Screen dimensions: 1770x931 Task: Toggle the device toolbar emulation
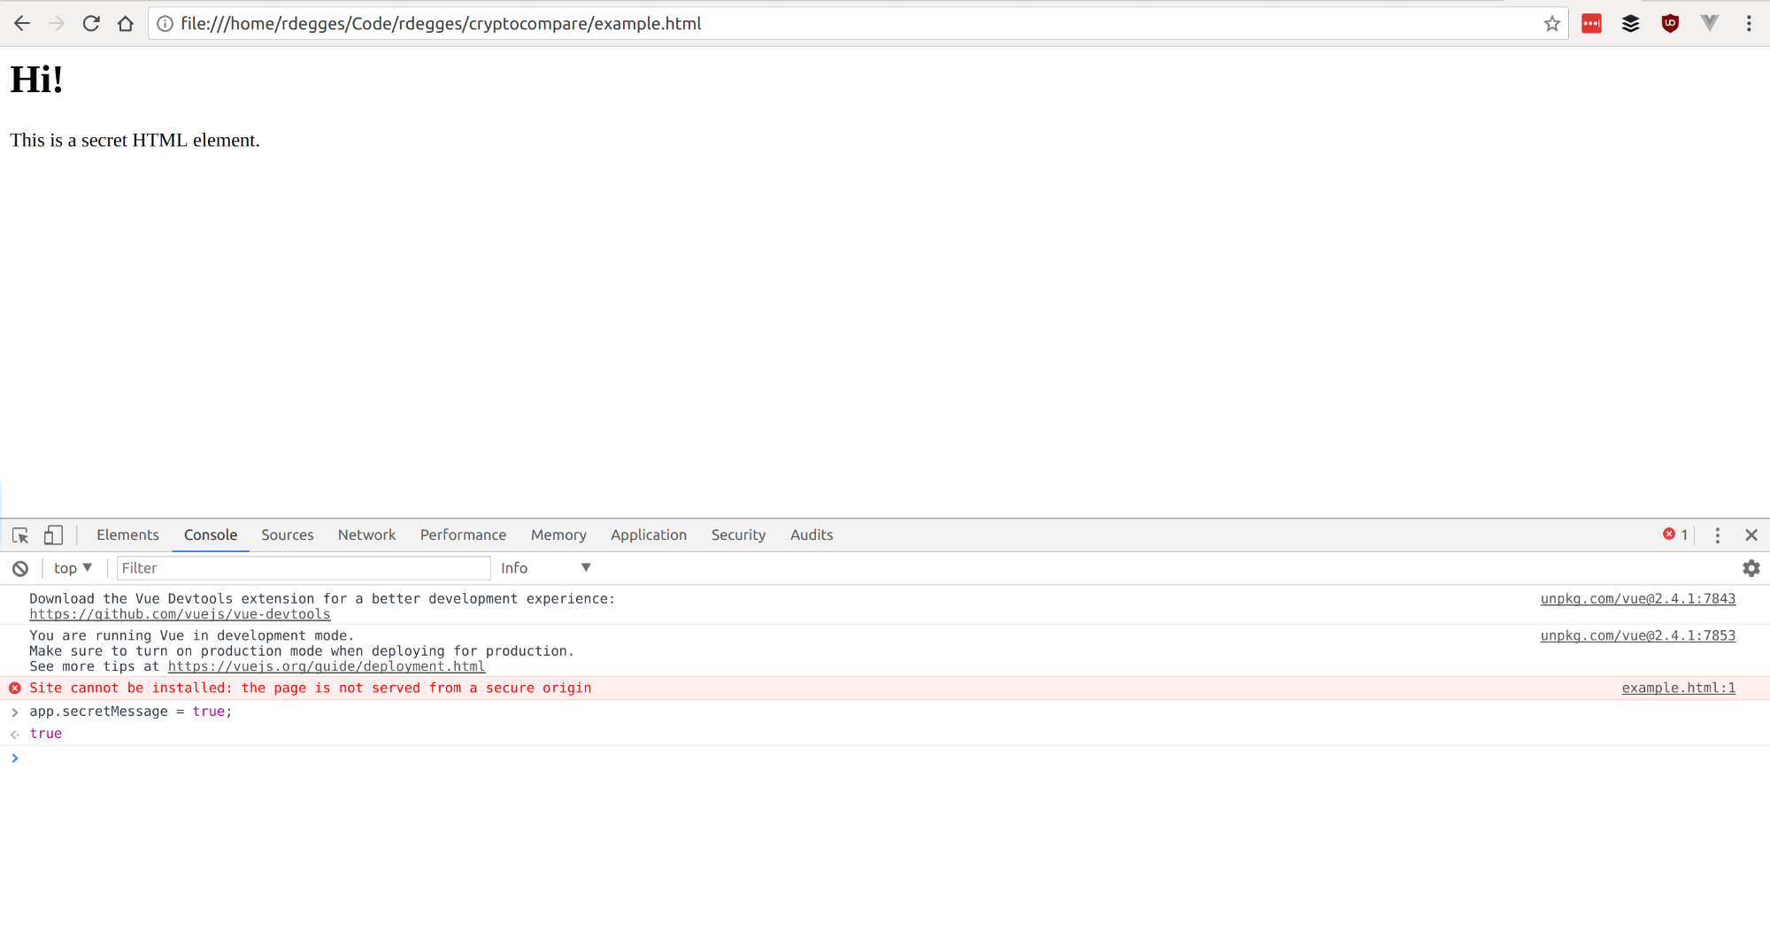[x=53, y=535]
